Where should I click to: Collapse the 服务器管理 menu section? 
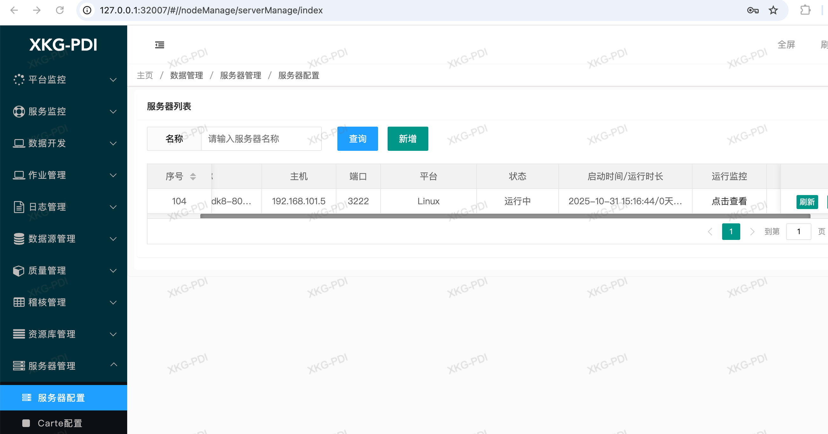(x=113, y=366)
